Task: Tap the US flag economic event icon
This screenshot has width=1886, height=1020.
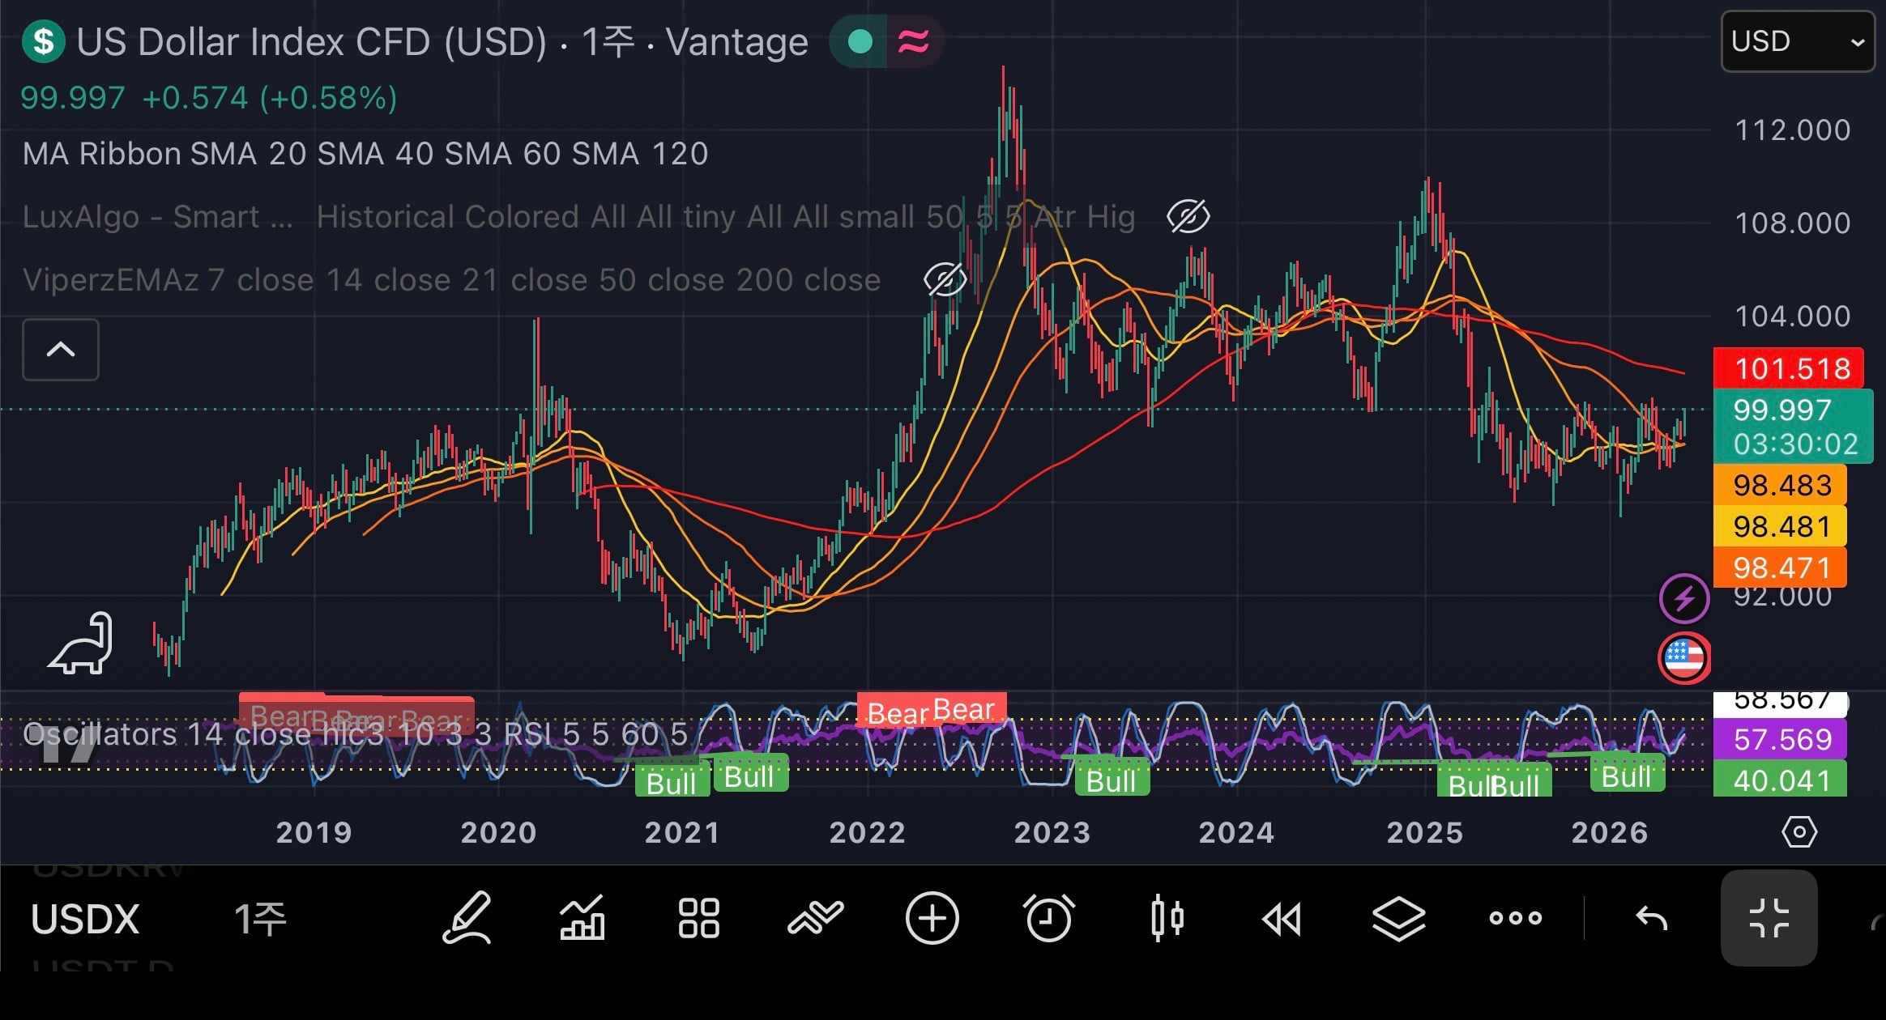Action: coord(1684,658)
